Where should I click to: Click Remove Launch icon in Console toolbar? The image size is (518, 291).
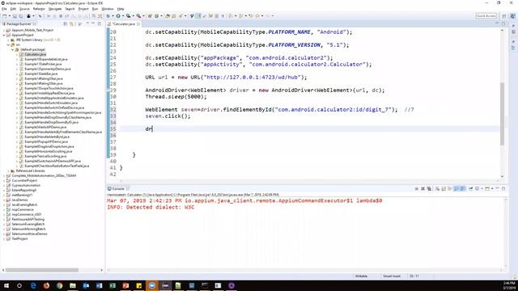point(422,188)
